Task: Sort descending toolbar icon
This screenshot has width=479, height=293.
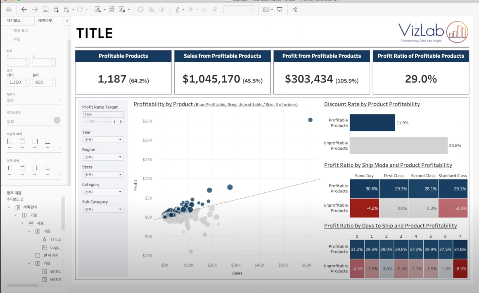Action: click(163, 9)
